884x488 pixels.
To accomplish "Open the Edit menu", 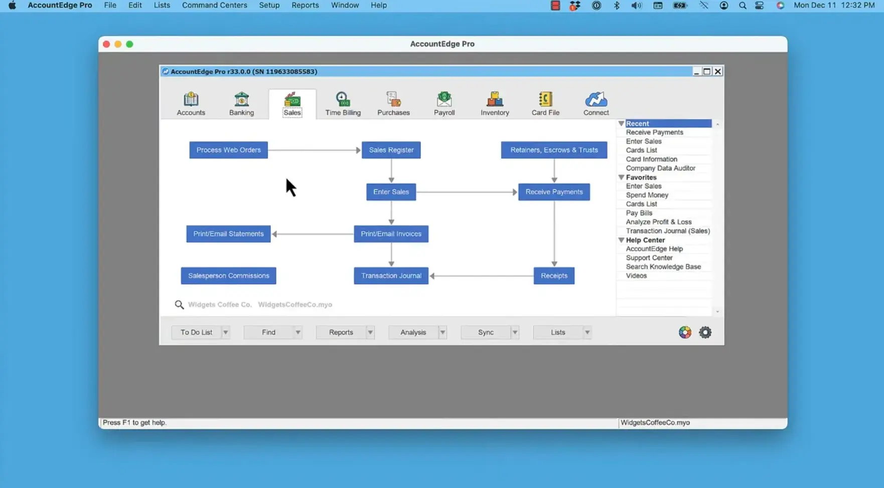I will pos(135,5).
